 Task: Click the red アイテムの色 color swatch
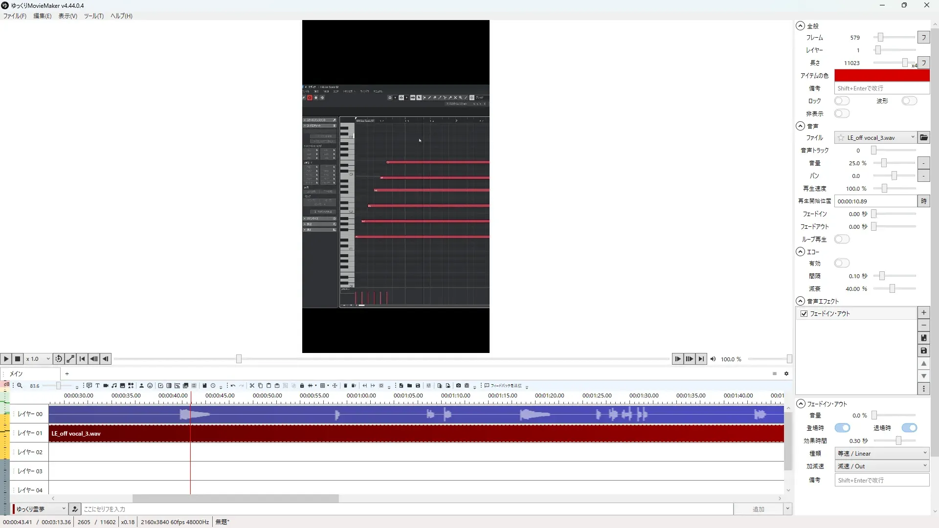881,75
